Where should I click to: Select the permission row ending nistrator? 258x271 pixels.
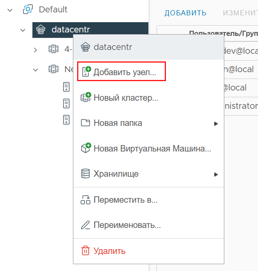(241, 106)
